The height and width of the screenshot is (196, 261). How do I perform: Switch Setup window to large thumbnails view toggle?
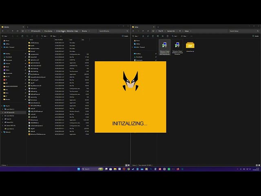click(259, 165)
